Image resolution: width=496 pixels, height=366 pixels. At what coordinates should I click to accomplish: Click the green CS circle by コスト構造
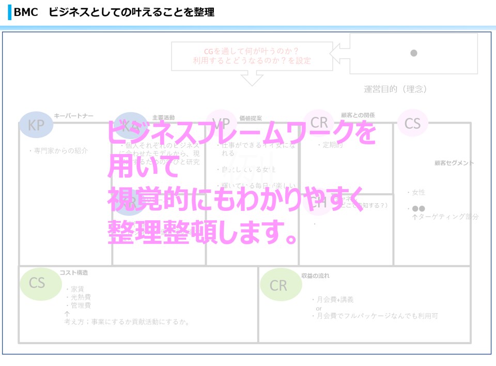pyautogui.click(x=41, y=284)
